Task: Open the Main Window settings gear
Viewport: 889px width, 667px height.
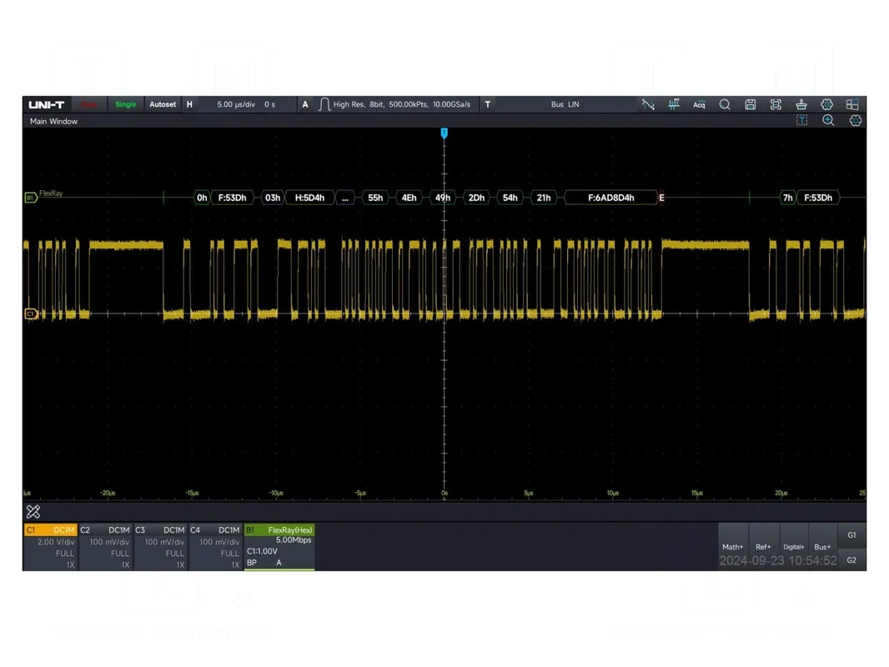Action: click(856, 120)
